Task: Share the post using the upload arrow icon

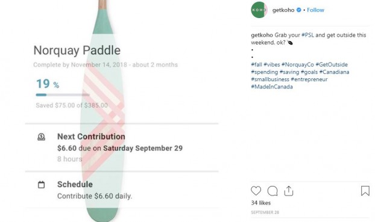Action: 289,191
